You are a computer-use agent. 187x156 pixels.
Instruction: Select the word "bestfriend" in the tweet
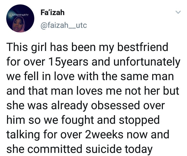coord(143,47)
